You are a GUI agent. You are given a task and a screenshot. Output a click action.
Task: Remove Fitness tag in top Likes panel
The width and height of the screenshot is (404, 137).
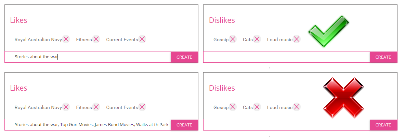[x=96, y=39]
